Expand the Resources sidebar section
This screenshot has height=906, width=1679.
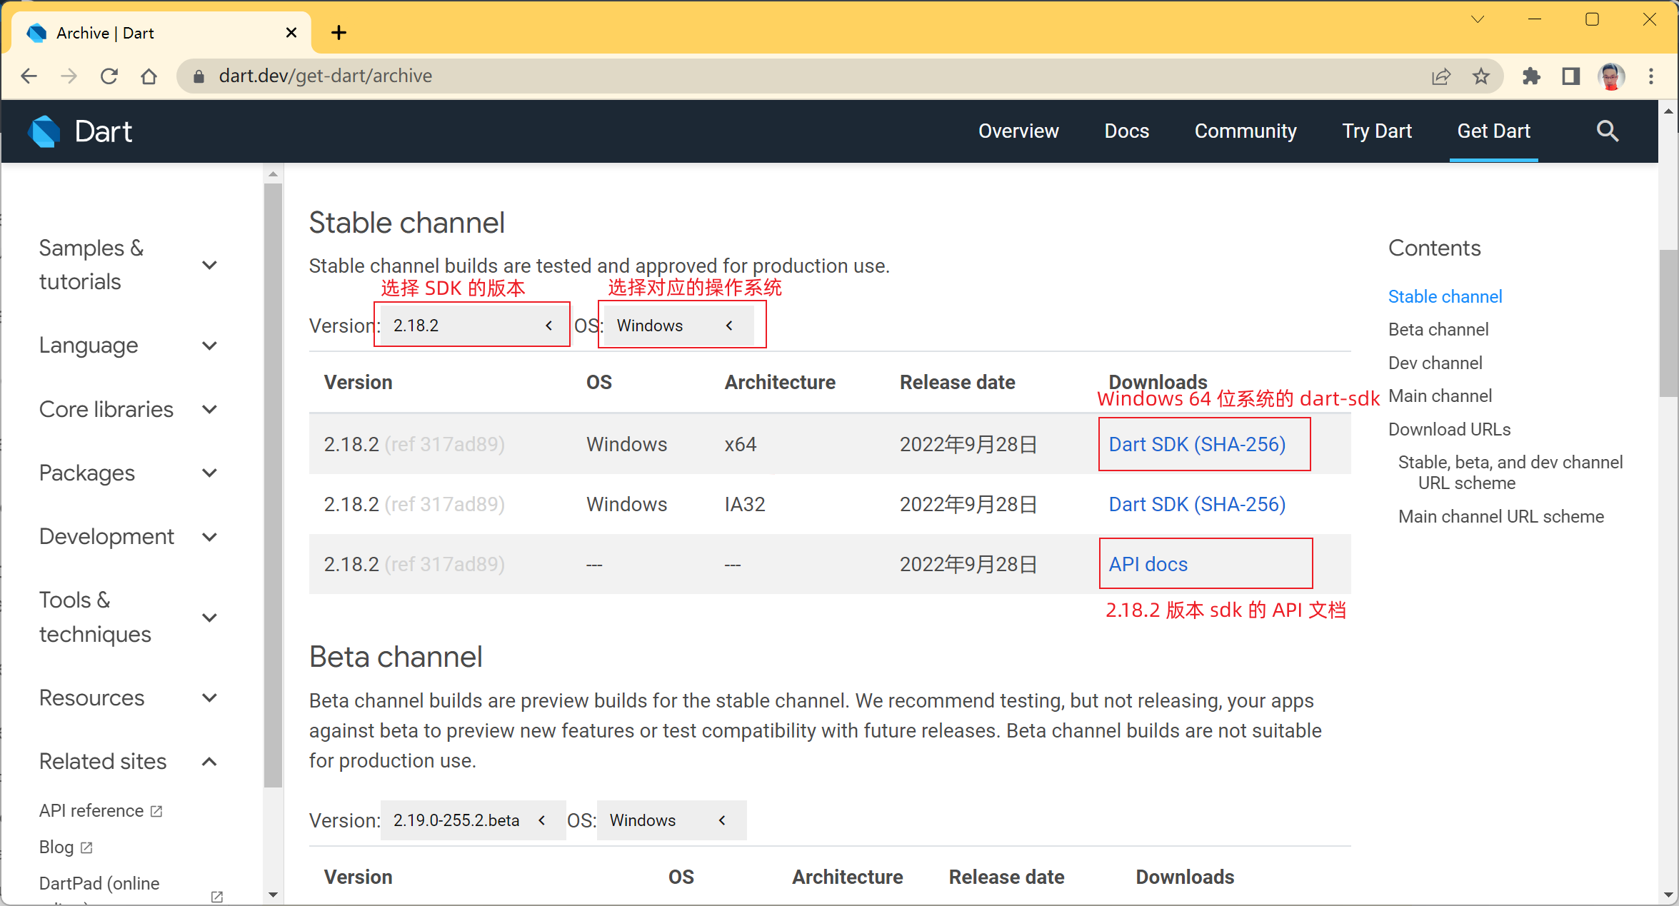click(x=209, y=698)
